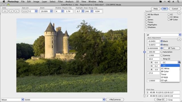Click the undo step '<' button
This screenshot has width=182, height=102.
point(11,11)
